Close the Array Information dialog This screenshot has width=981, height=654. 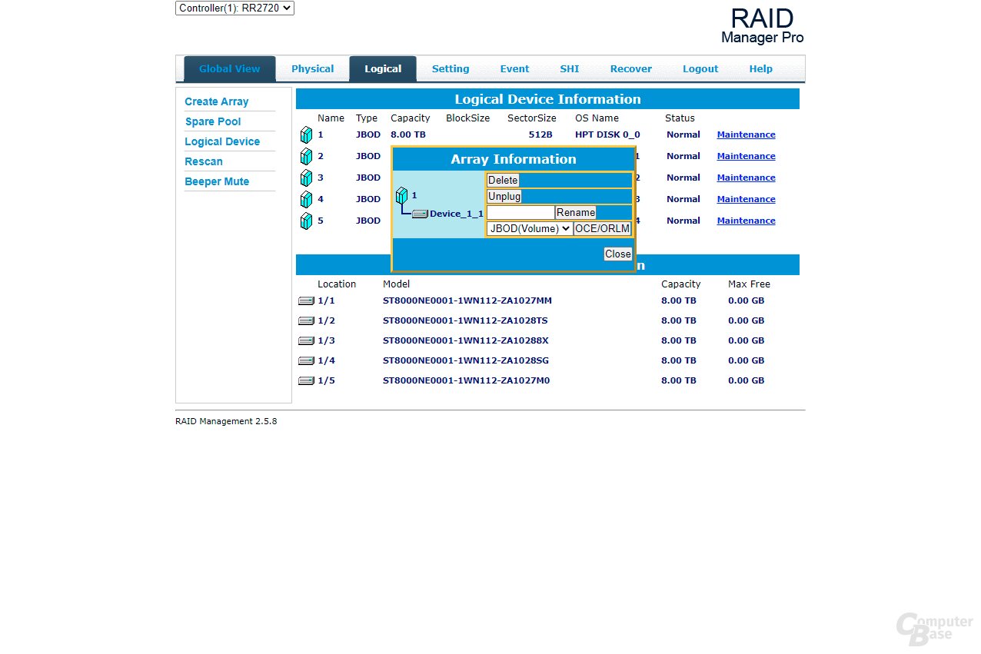tap(618, 254)
